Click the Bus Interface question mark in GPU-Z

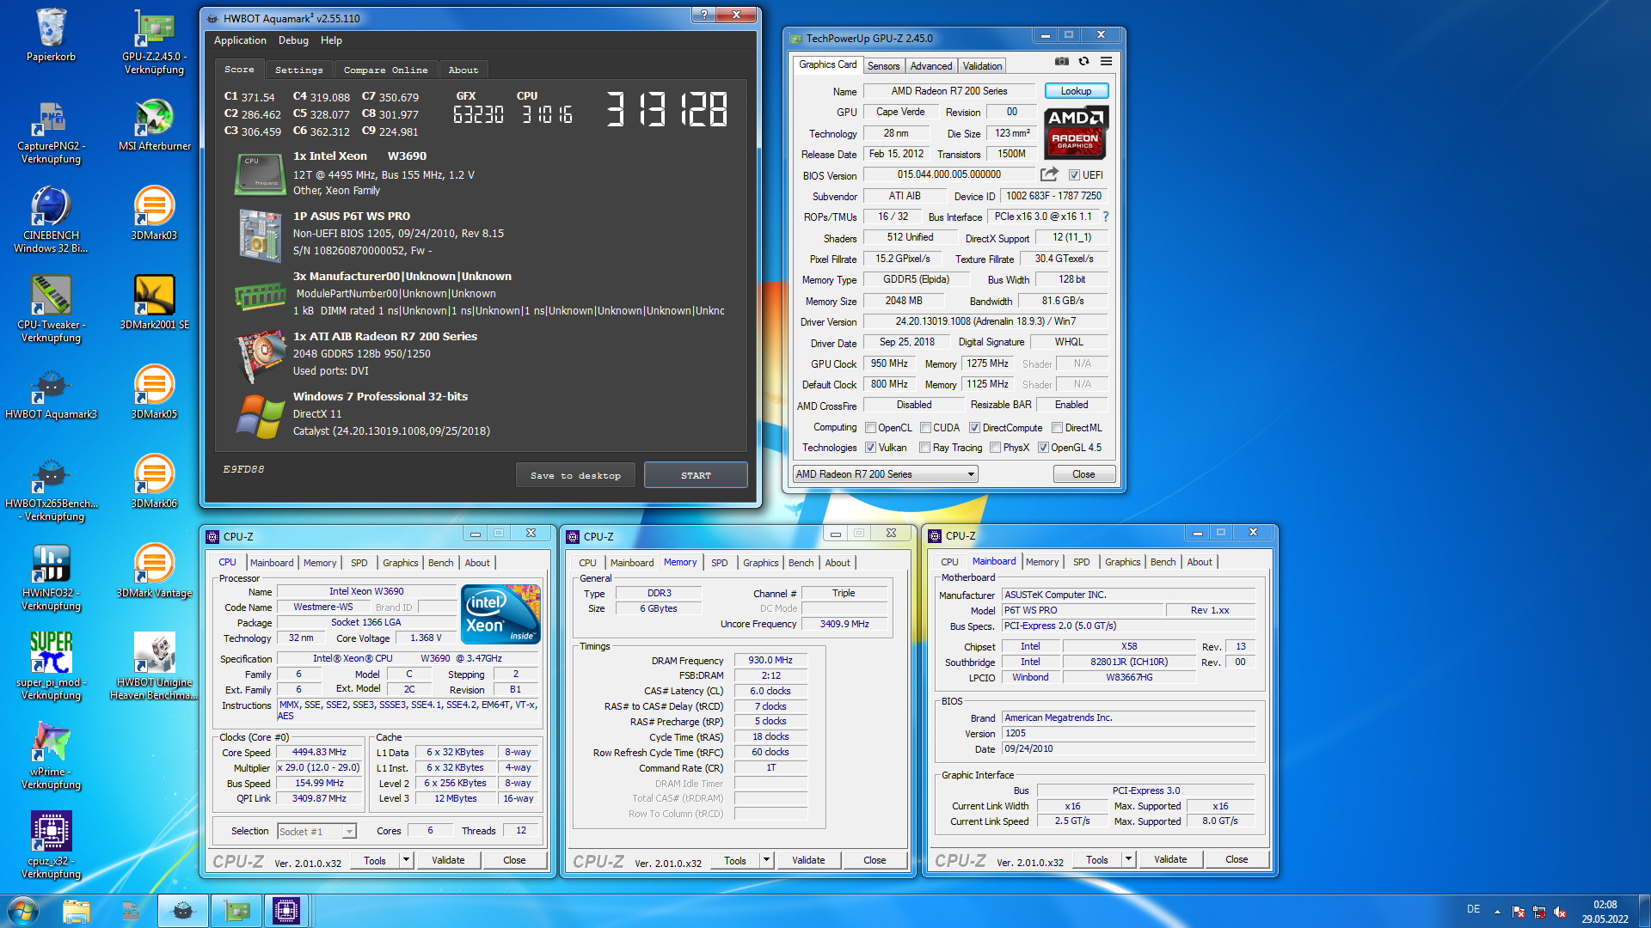pyautogui.click(x=1106, y=217)
